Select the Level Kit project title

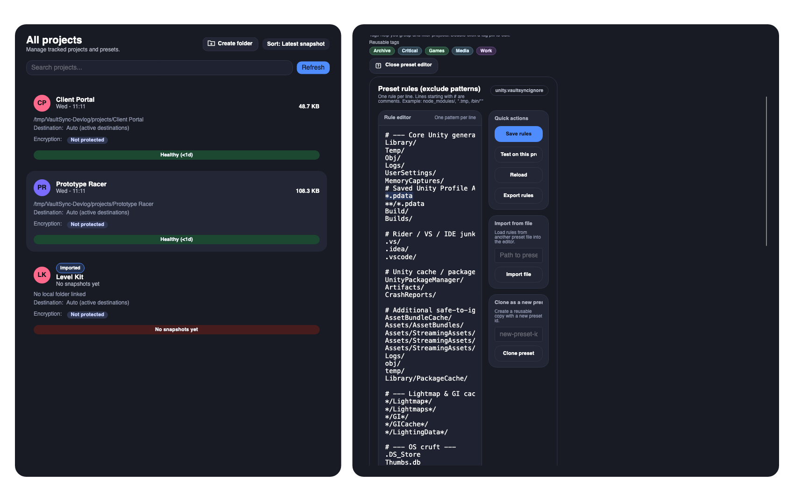(70, 277)
